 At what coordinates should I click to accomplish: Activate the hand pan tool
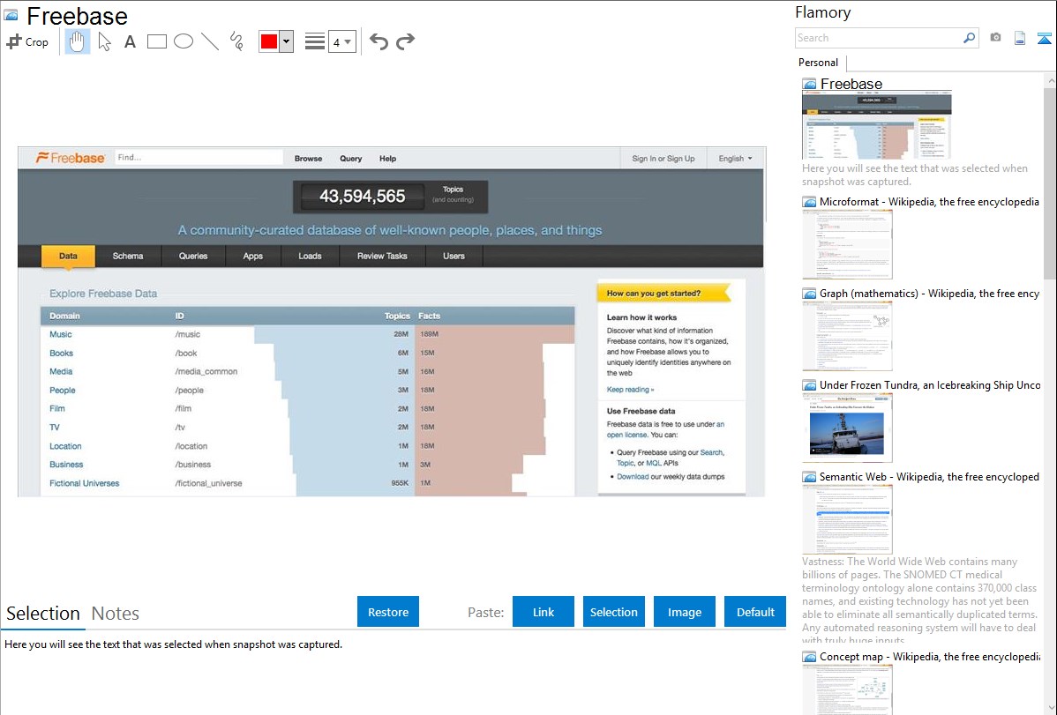[78, 41]
